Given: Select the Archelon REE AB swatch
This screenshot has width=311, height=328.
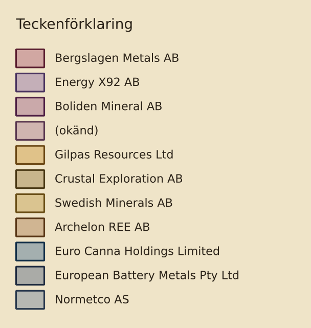Looking at the screenshot, I should (30, 227).
